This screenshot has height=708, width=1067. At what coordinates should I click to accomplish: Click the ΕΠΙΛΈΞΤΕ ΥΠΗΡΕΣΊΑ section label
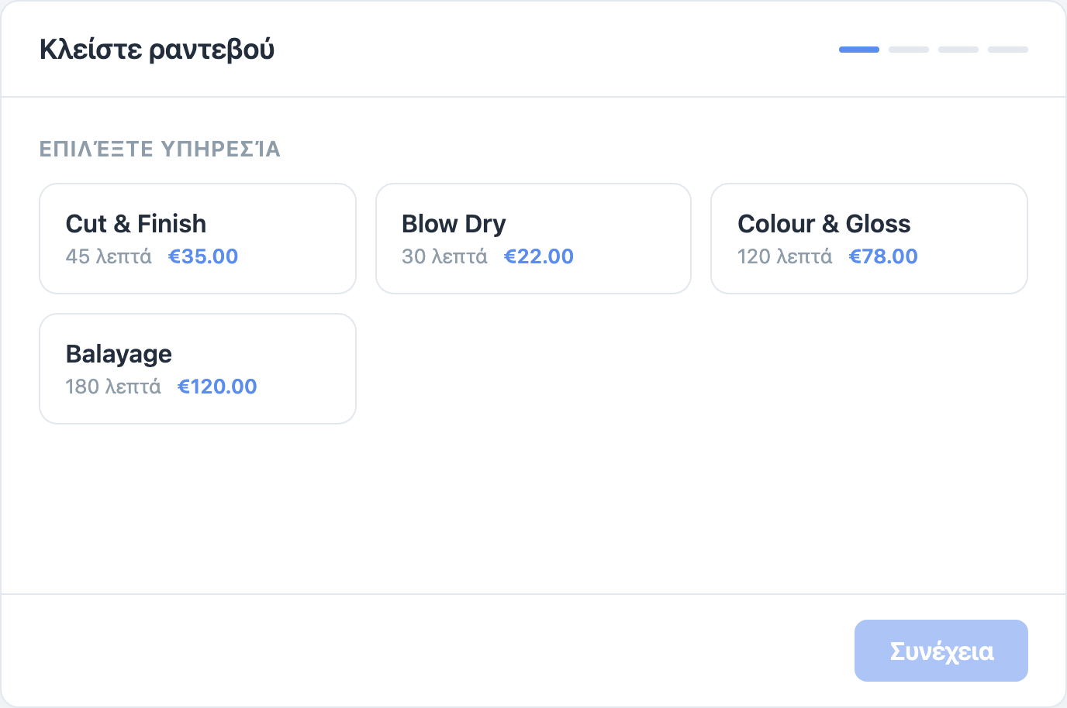click(x=160, y=149)
